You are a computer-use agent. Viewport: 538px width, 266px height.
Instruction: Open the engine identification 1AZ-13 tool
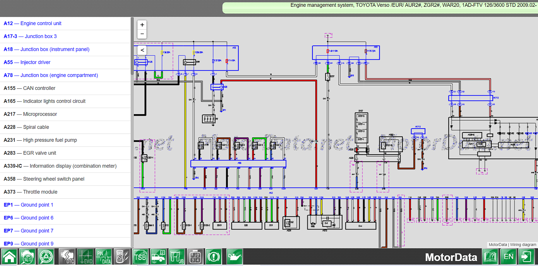[x=27, y=257]
